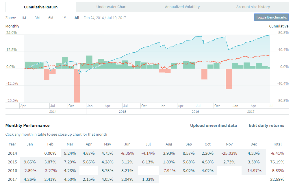
Task: Click the Upload unverified data link
Action: tap(213, 126)
